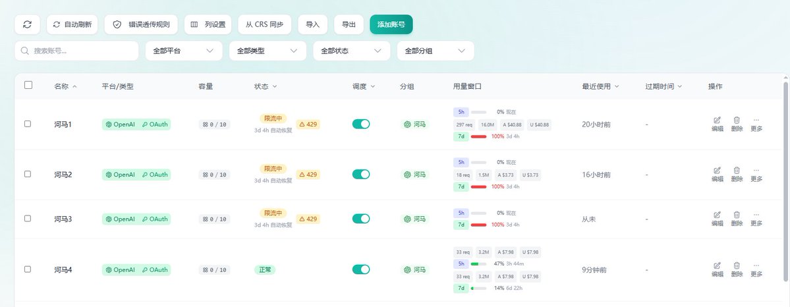Sort by 名称 column header
The height and width of the screenshot is (307, 790).
point(65,86)
